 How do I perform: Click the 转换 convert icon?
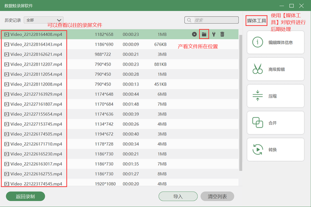pos(258,149)
